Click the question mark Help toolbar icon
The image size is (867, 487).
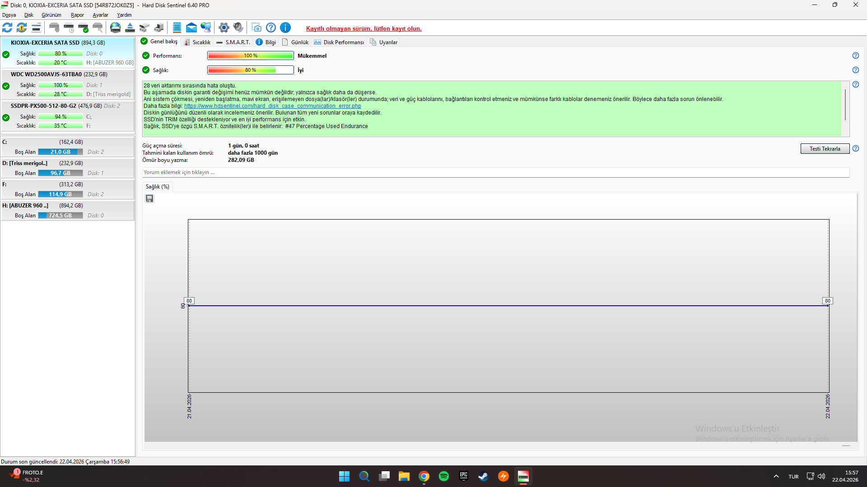coord(271,28)
